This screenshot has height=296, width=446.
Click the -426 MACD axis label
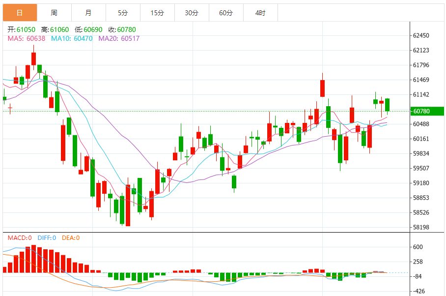tap(418, 291)
